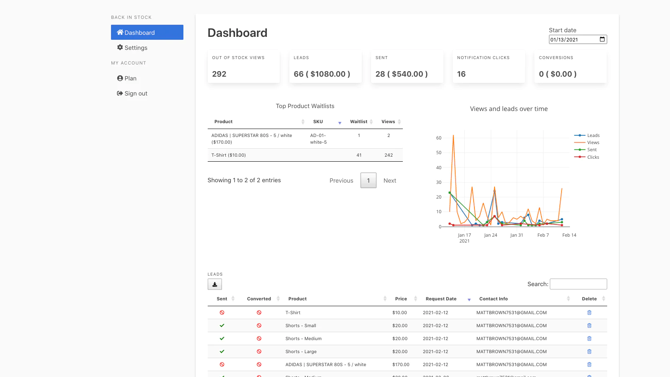Focus the leads Search input field
670x377 pixels.
578,284
